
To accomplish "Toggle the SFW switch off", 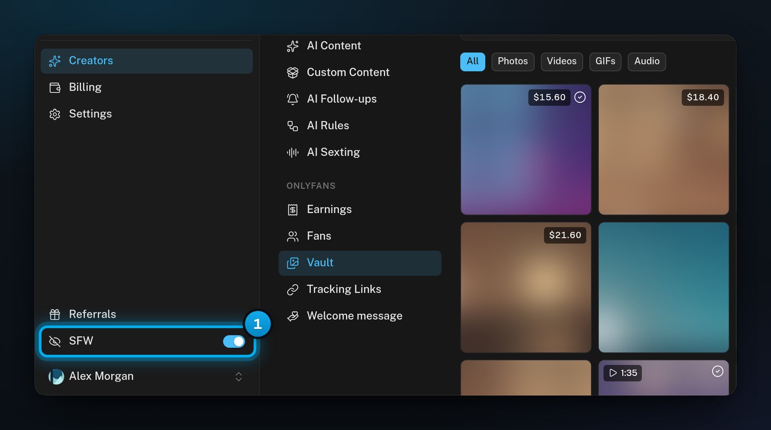I will [x=234, y=341].
